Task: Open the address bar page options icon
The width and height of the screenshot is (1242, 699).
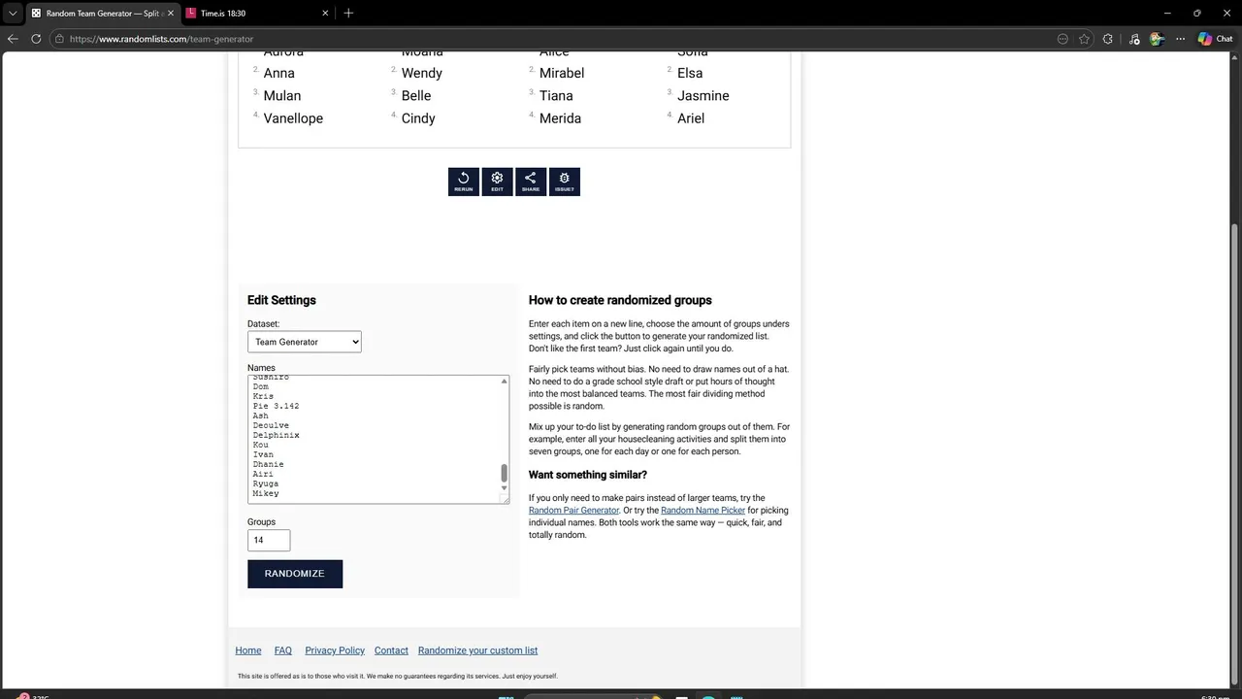Action: point(1062,39)
